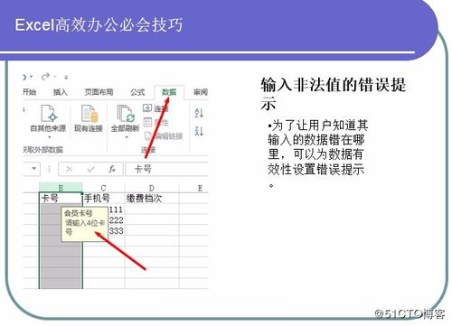Click the cell ending in 333
452x326 pixels.
116,231
